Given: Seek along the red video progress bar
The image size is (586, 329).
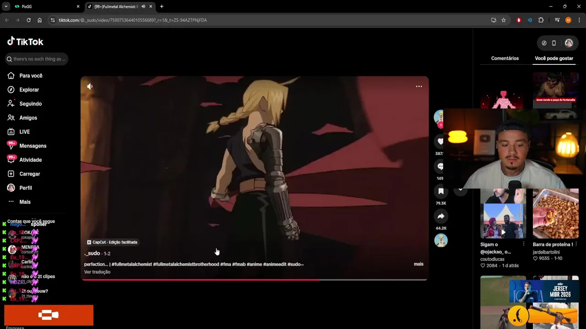Looking at the screenshot, I should click(x=254, y=280).
